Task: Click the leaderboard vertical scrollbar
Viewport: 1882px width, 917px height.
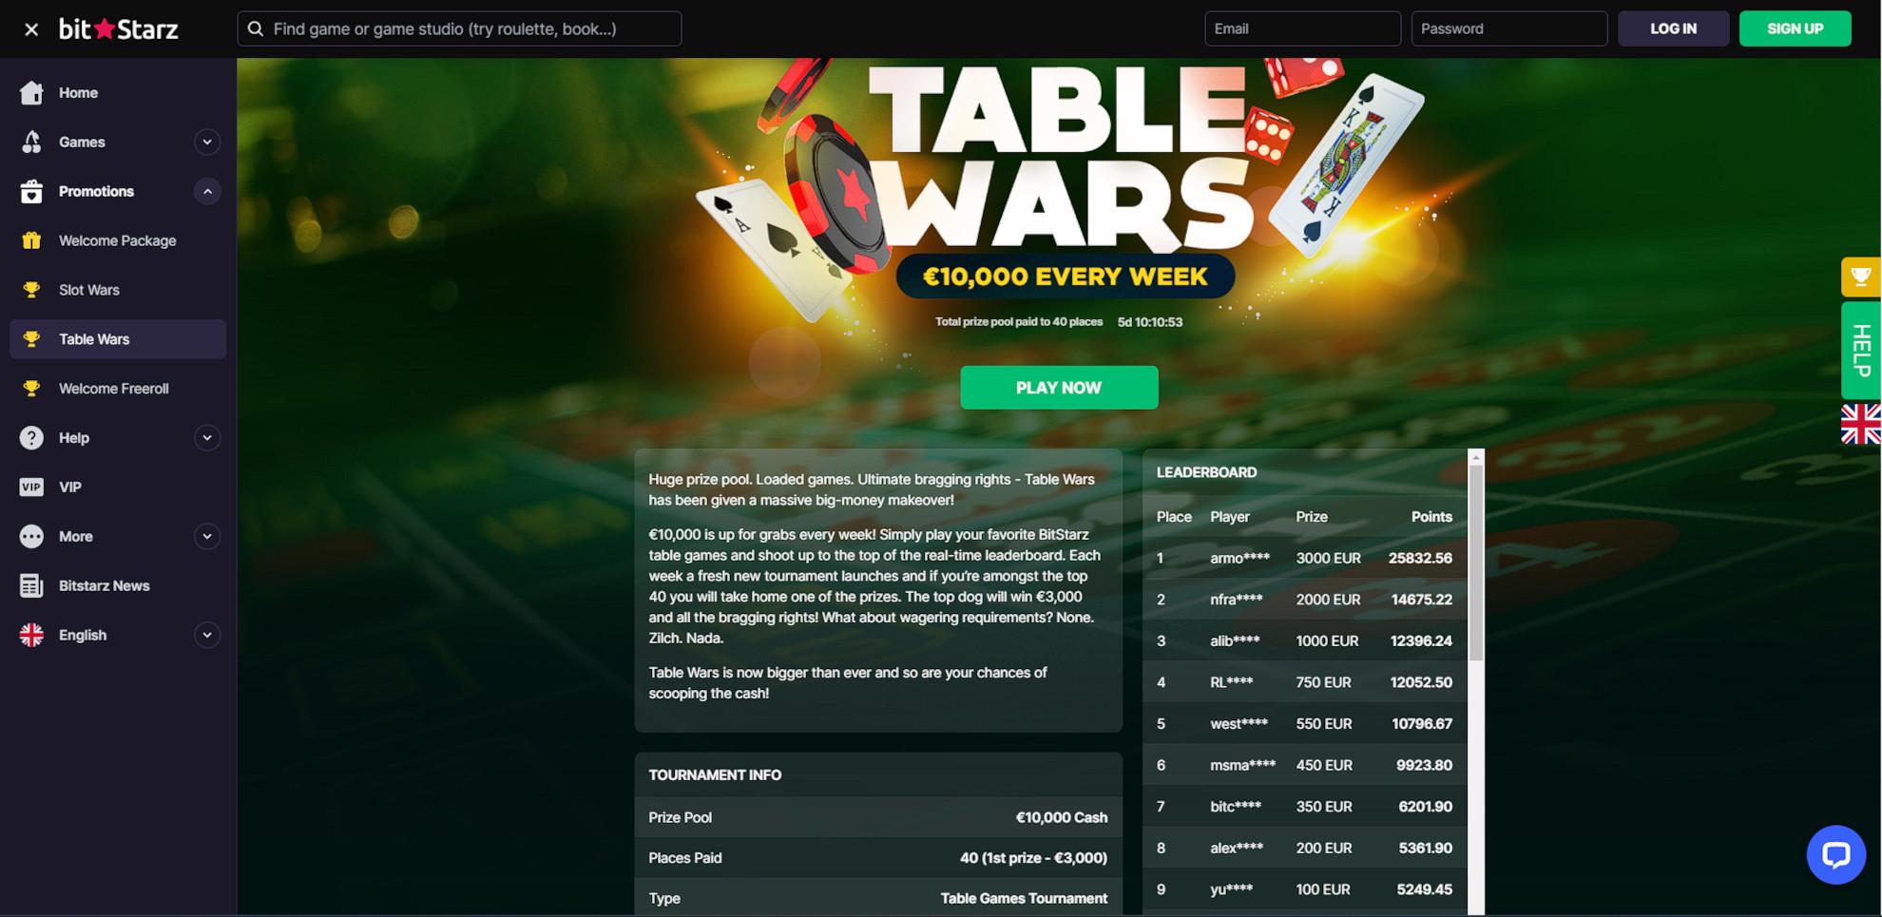Action: pyautogui.click(x=1476, y=681)
